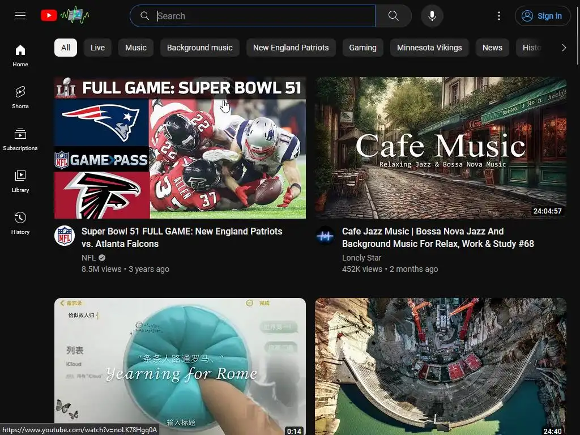Open the Super Bowl 51 thumbnail
Viewport: 580px width, 435px height.
coord(180,148)
